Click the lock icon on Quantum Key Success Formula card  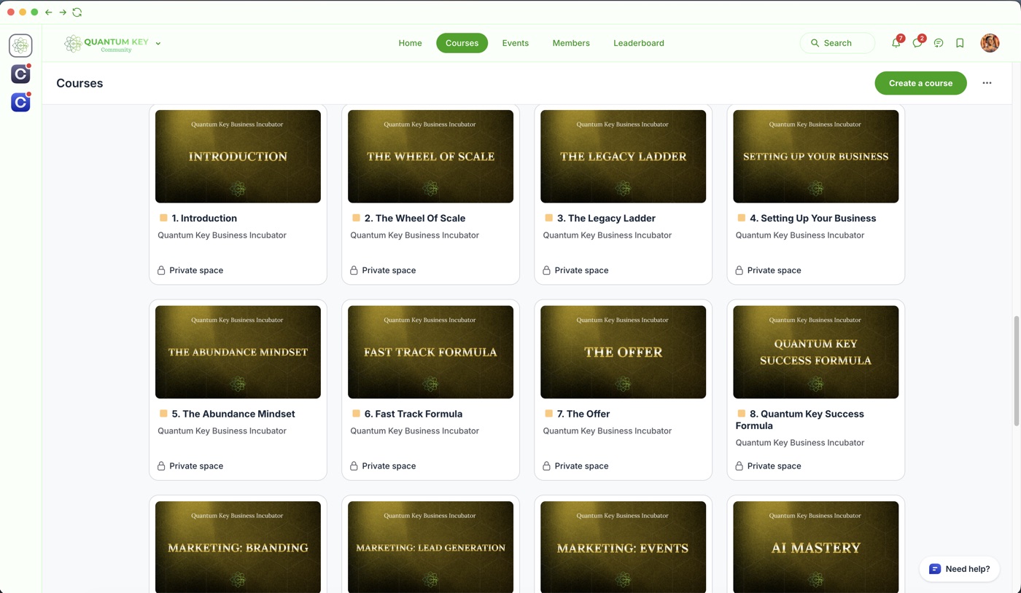coord(739,466)
